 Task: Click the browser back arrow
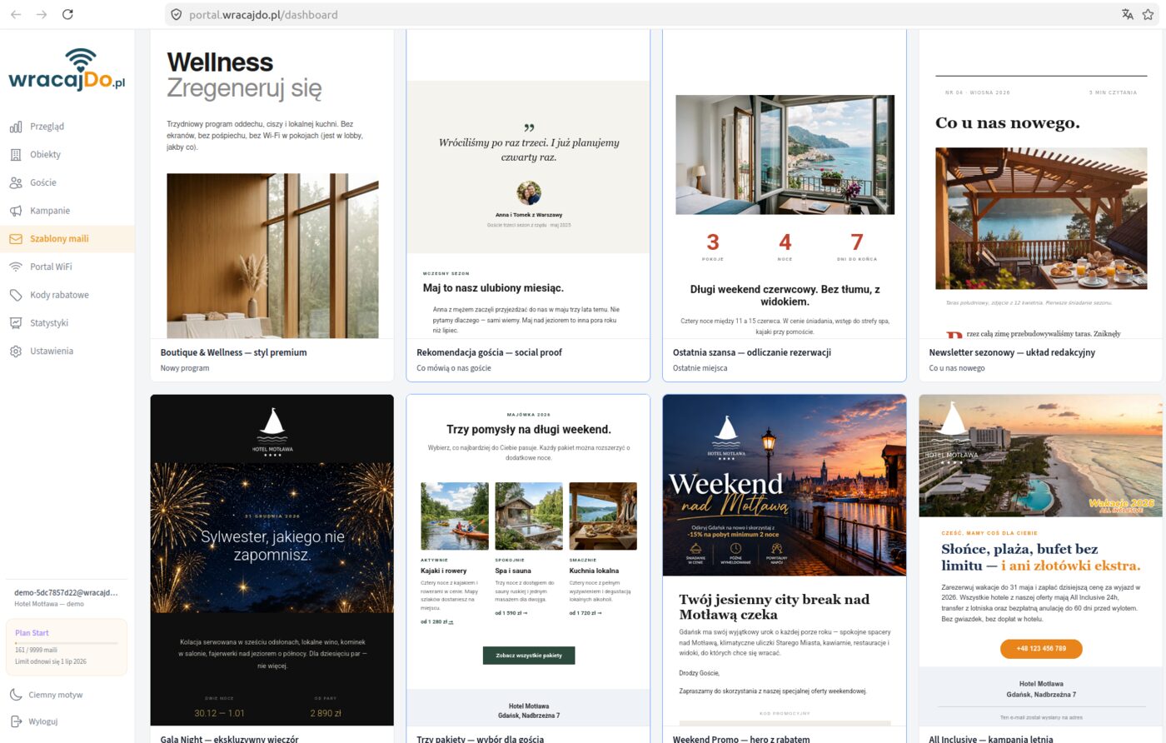coord(16,14)
